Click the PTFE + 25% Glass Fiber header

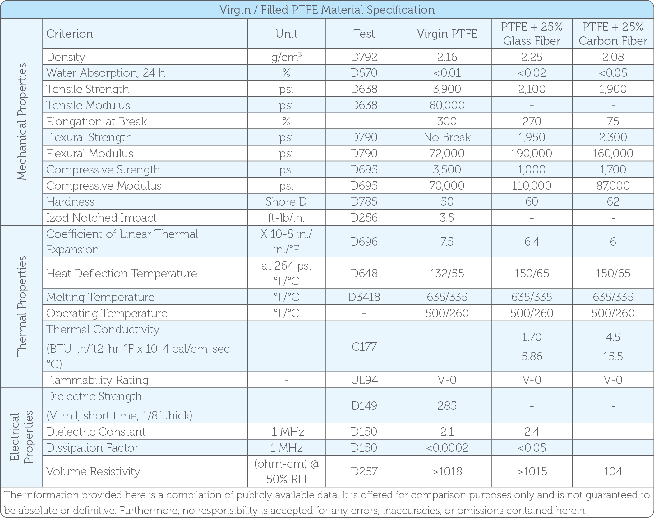pyautogui.click(x=532, y=34)
